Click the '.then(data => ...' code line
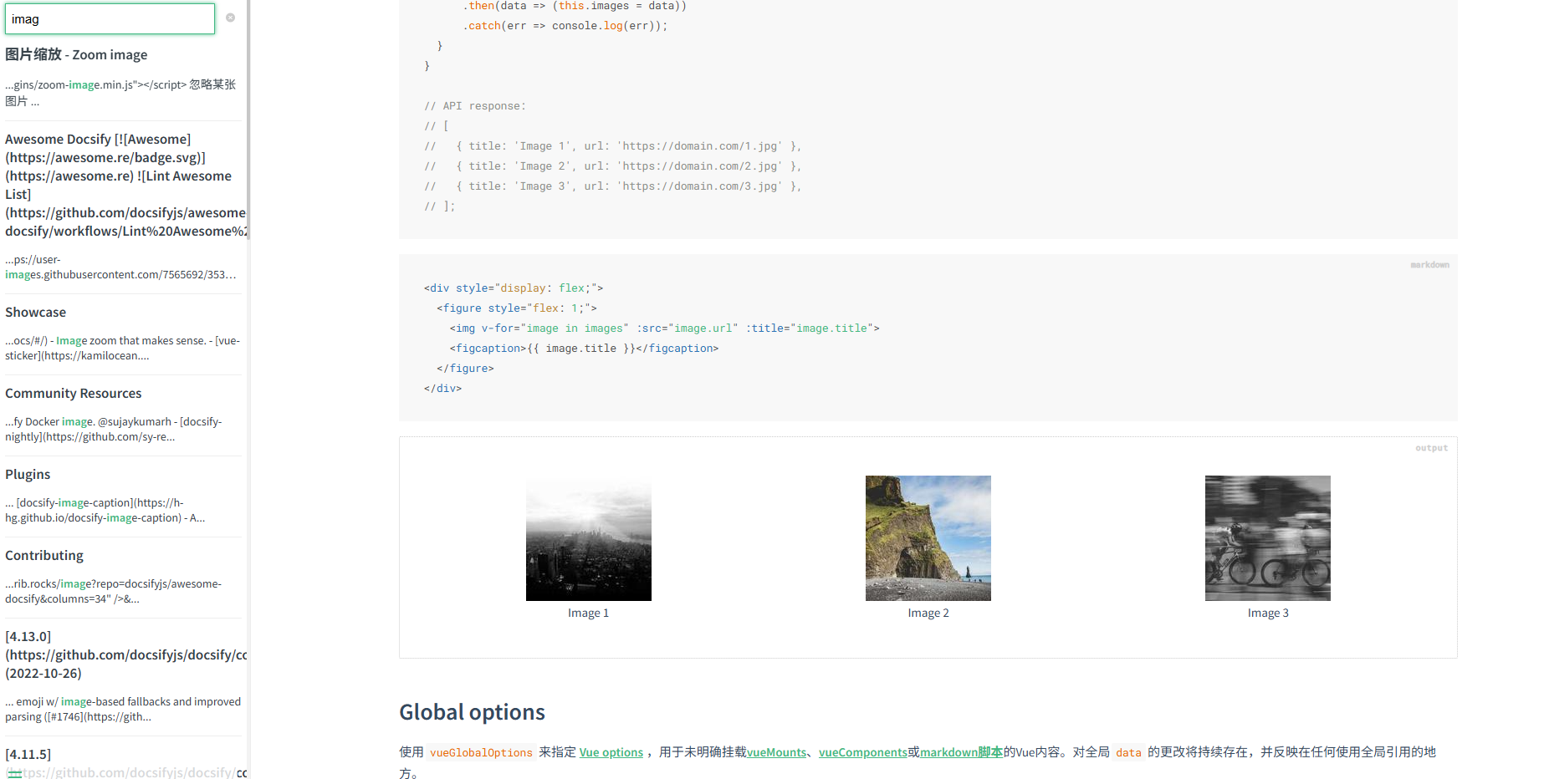 tap(575, 6)
